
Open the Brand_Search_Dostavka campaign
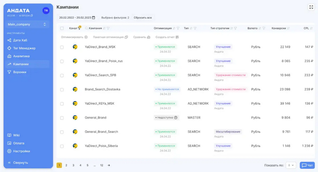point(102,89)
